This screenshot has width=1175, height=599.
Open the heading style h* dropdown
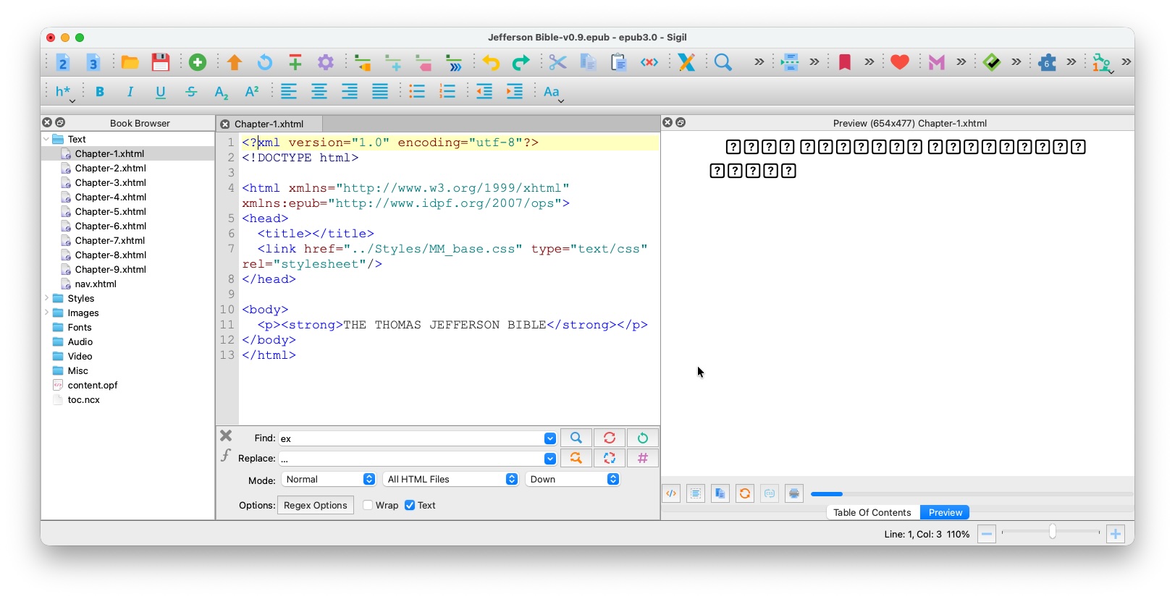(64, 92)
